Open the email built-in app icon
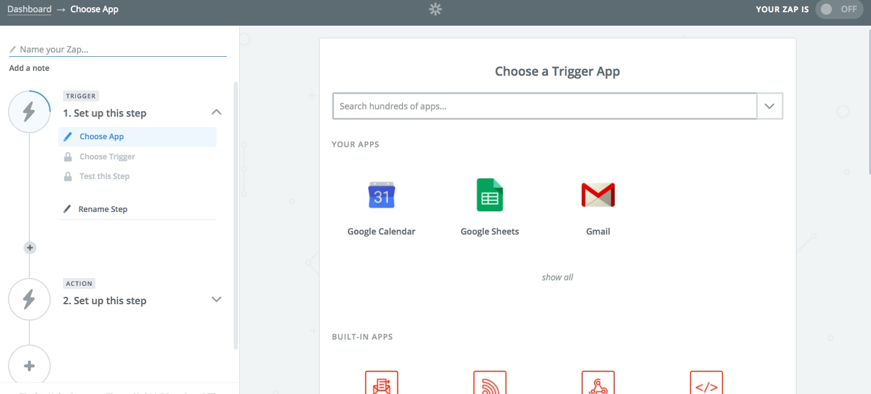The width and height of the screenshot is (871, 394). pyautogui.click(x=382, y=382)
